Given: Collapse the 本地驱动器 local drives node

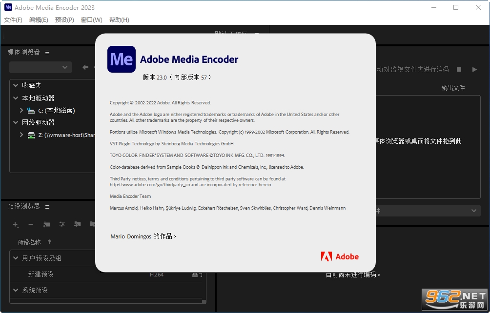Looking at the screenshot, I should [x=16, y=98].
